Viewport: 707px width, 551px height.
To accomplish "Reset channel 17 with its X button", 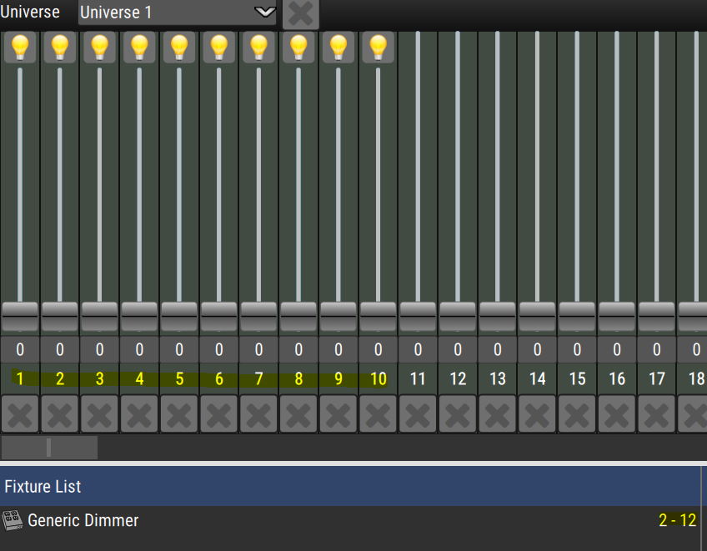I will click(656, 414).
